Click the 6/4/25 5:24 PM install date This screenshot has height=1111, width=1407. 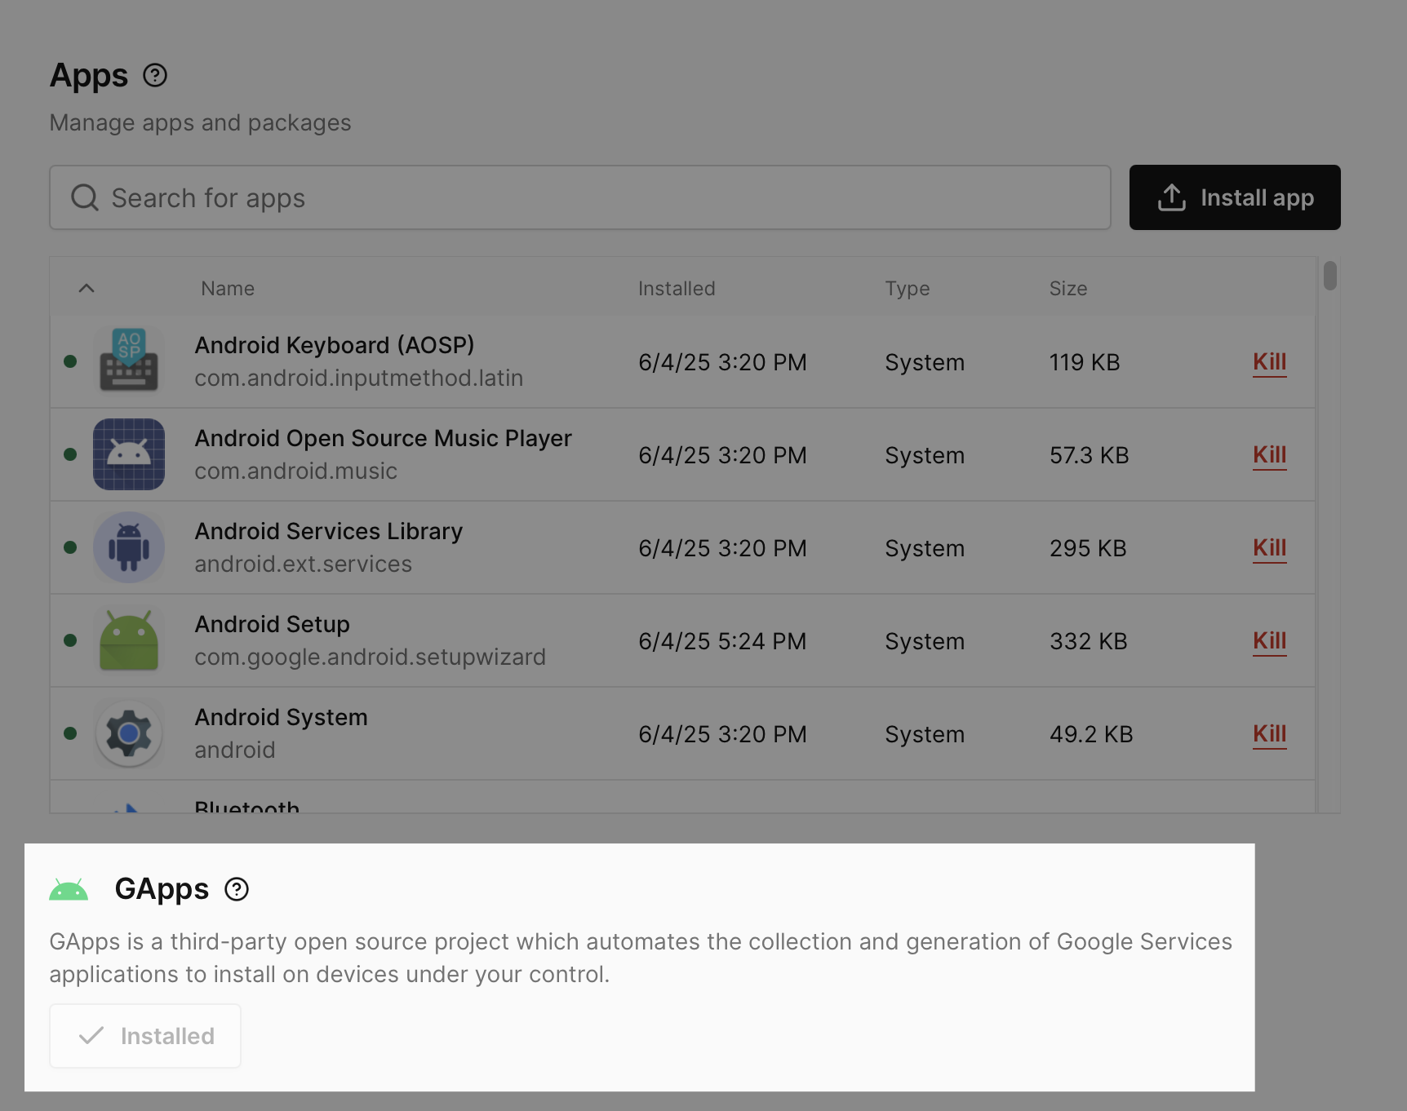pos(722,641)
